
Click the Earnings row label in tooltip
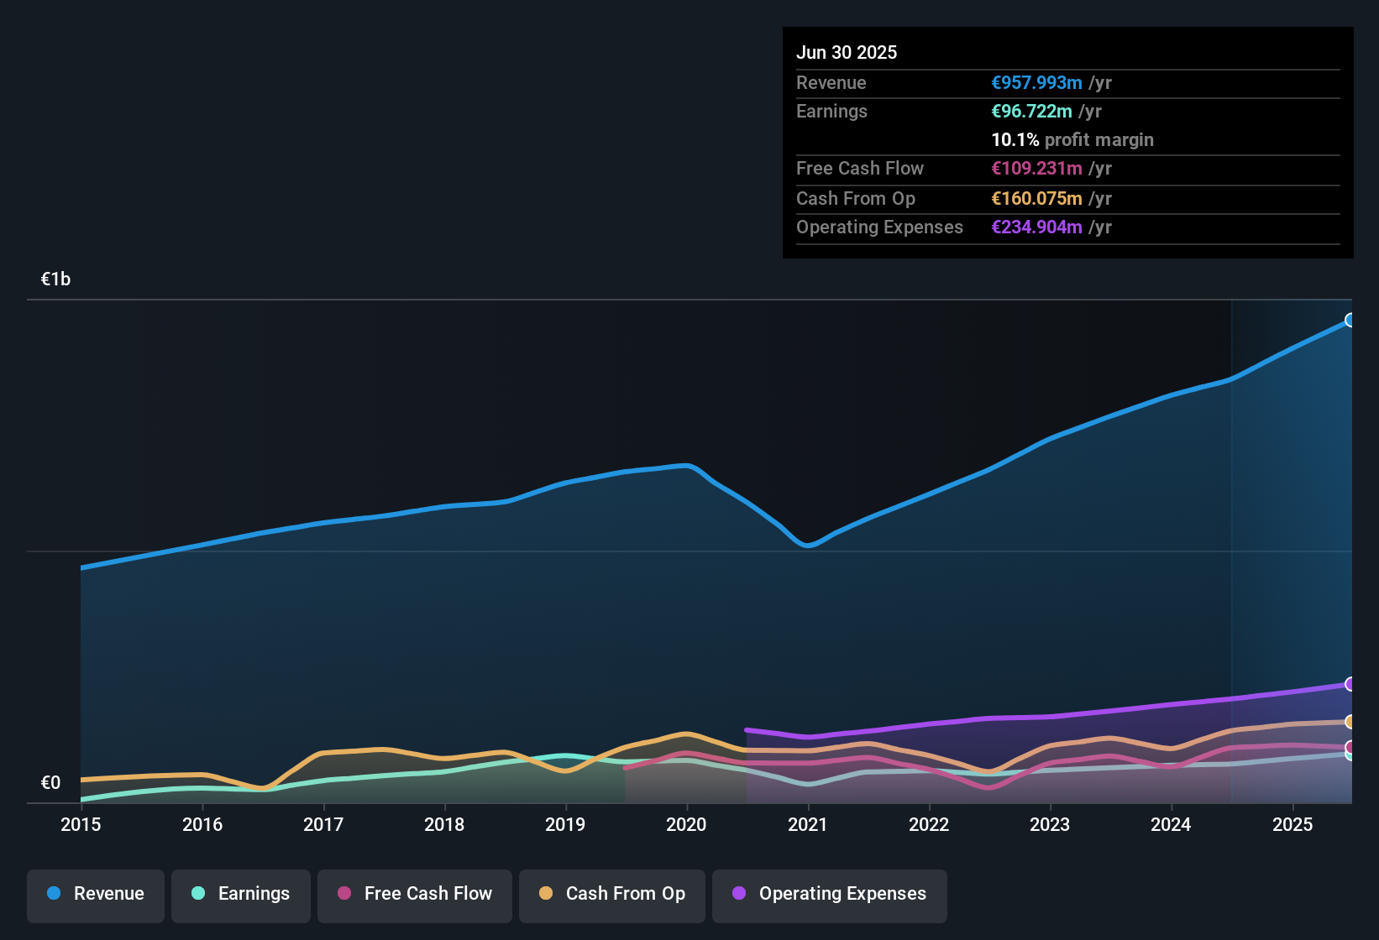831,112
